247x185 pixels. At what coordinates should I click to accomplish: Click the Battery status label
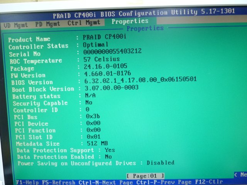(36, 96)
